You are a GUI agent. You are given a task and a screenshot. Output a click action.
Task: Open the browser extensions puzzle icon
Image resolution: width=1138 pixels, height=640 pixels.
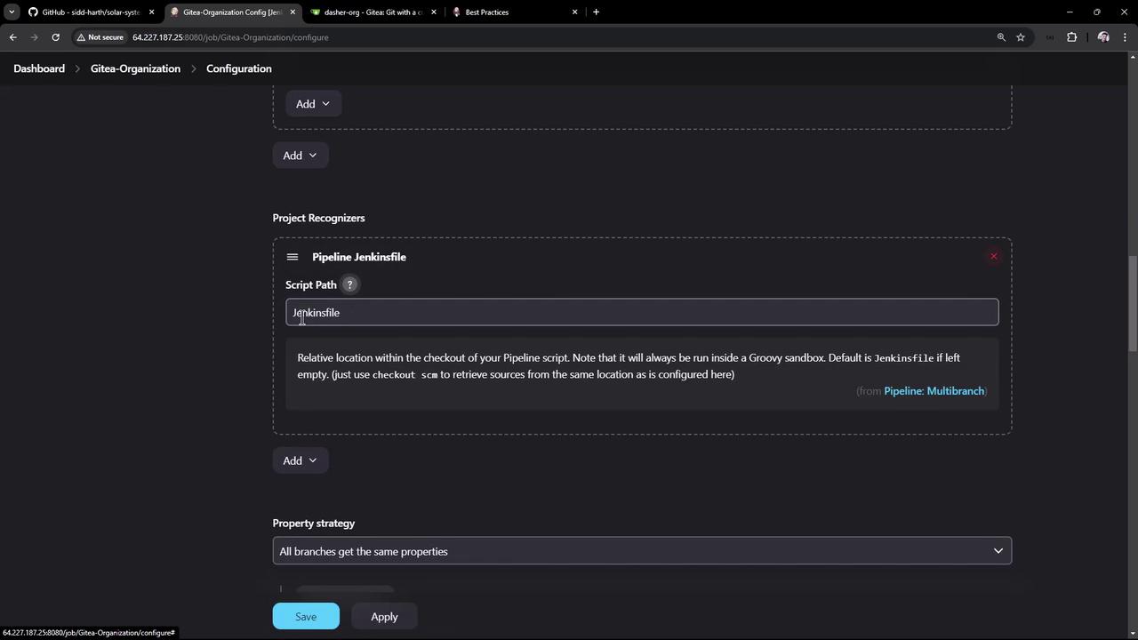[1071, 37]
